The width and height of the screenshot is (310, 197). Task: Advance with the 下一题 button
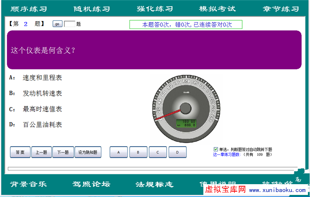tap(63, 152)
